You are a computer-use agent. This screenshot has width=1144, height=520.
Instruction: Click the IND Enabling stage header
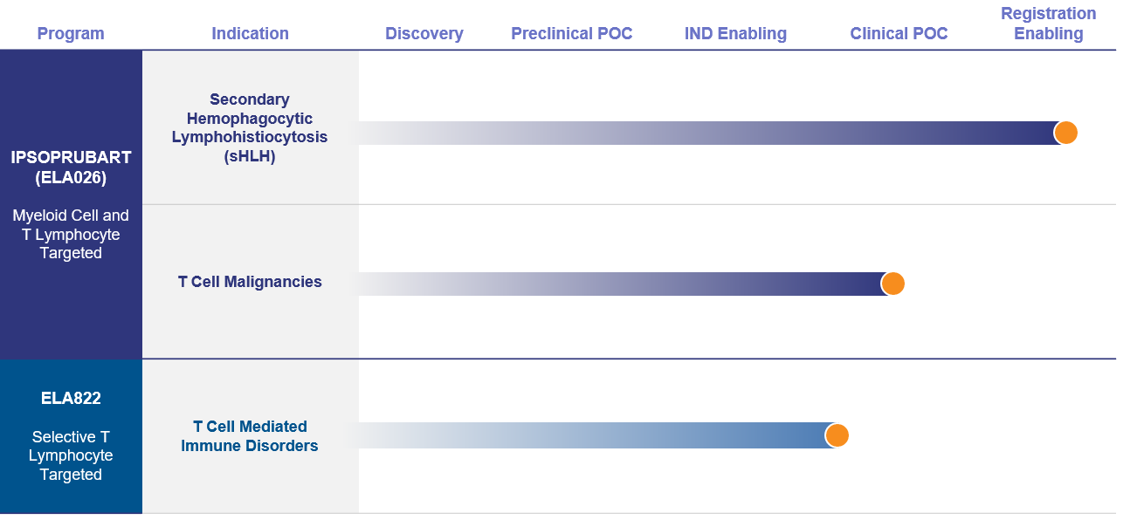[735, 34]
